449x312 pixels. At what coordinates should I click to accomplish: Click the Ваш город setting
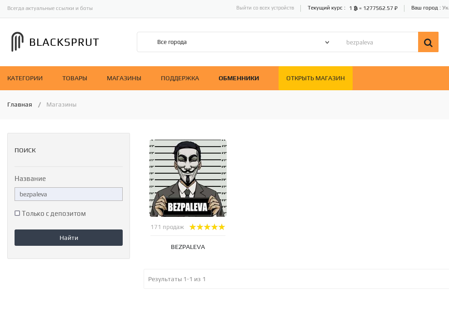[430, 8]
